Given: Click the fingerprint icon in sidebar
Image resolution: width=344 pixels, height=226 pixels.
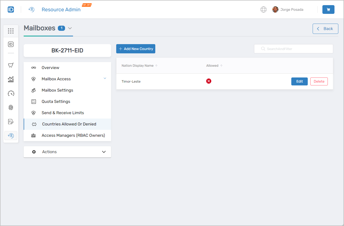Looking at the screenshot, I should [11, 107].
